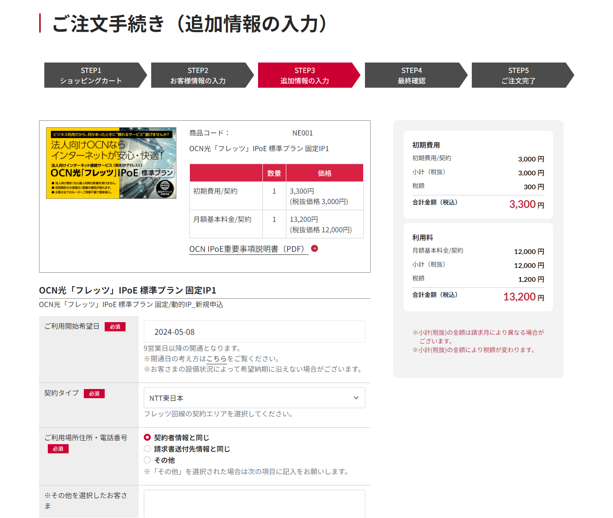Click product code NE001 text
The width and height of the screenshot is (613, 518).
pyautogui.click(x=302, y=133)
